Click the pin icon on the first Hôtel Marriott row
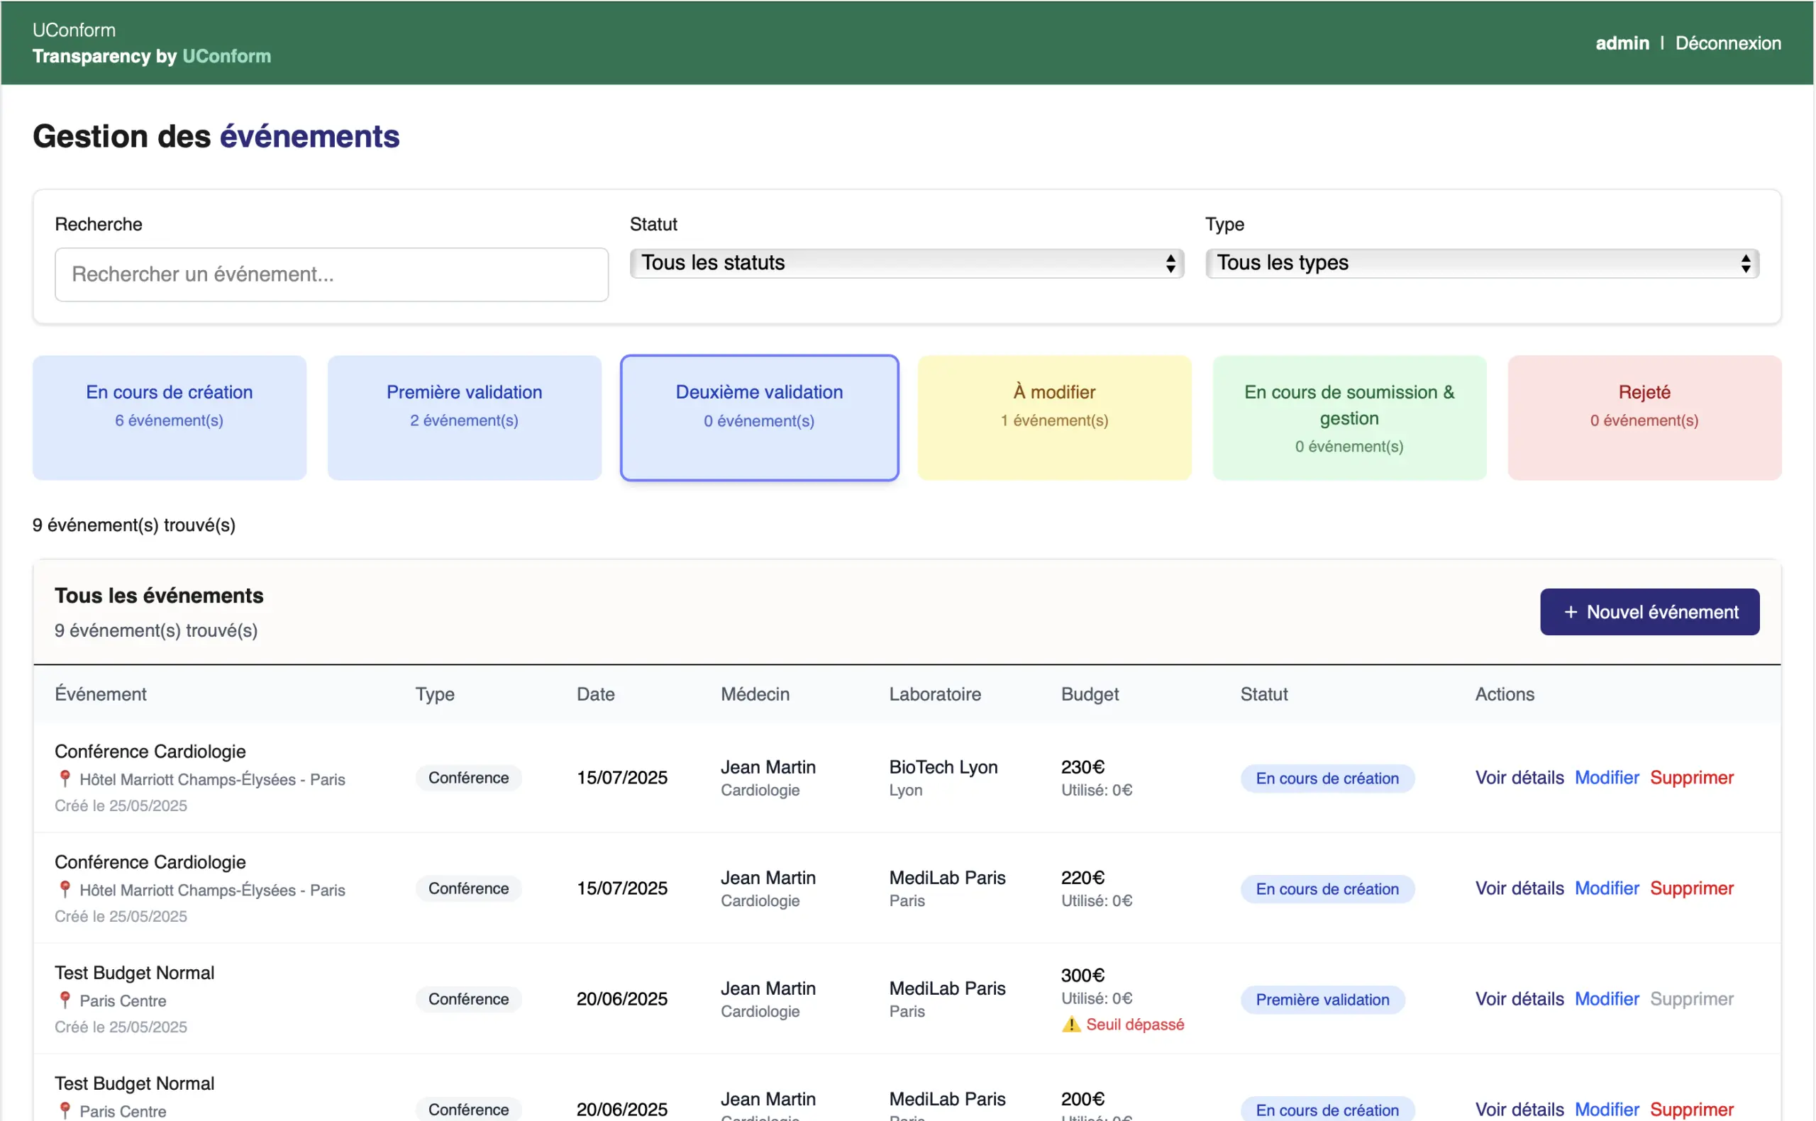The width and height of the screenshot is (1816, 1121). click(65, 779)
